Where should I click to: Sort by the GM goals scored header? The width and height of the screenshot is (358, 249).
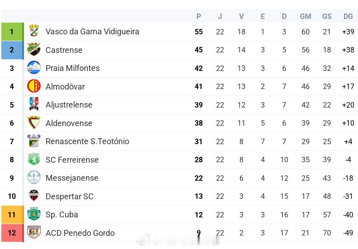point(305,16)
